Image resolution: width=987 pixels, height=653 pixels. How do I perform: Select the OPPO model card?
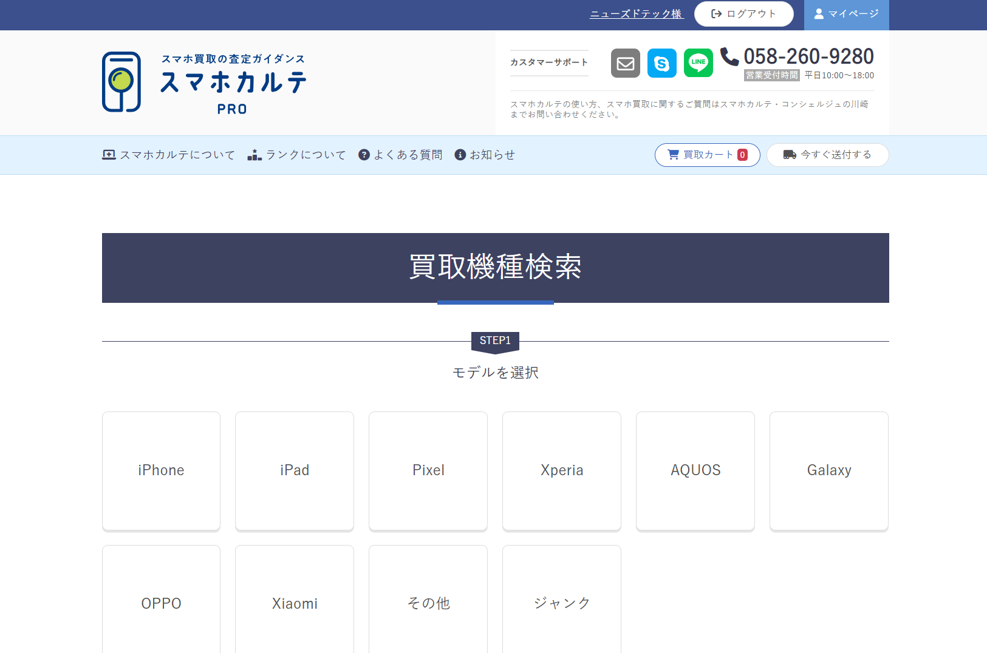161,600
